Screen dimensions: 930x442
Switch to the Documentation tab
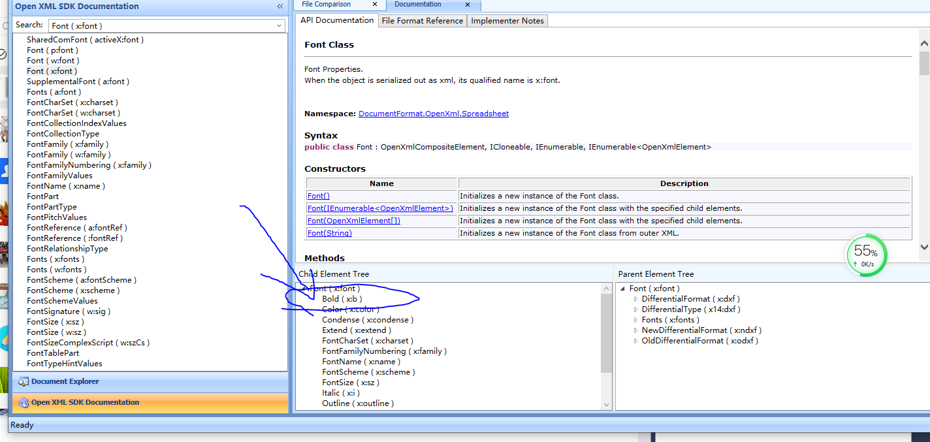(x=418, y=4)
